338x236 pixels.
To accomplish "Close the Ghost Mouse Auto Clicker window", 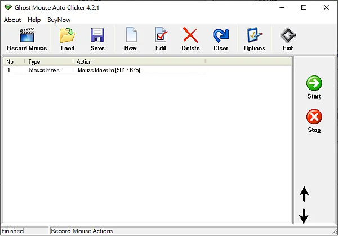I will tap(326, 7).
